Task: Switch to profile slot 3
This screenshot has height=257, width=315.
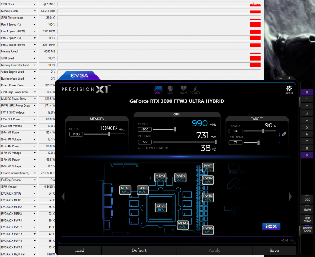Action: point(307,113)
